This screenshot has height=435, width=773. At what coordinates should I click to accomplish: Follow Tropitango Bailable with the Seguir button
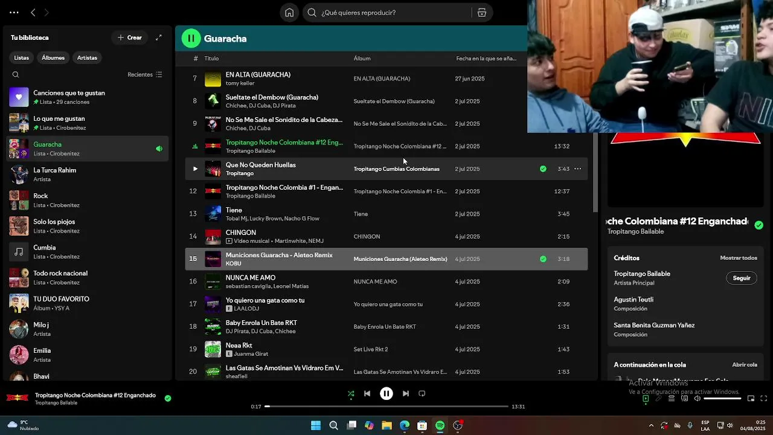(741, 279)
